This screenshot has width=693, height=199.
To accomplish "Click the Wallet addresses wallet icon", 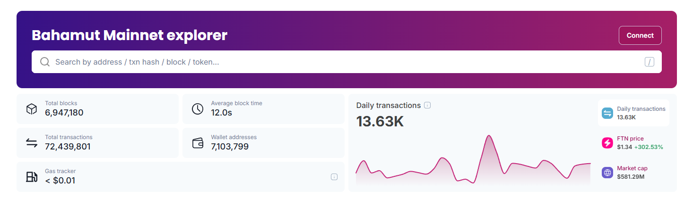I will coord(198,143).
